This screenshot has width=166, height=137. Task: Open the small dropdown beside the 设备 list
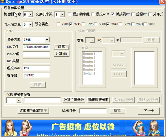[x=122, y=53]
